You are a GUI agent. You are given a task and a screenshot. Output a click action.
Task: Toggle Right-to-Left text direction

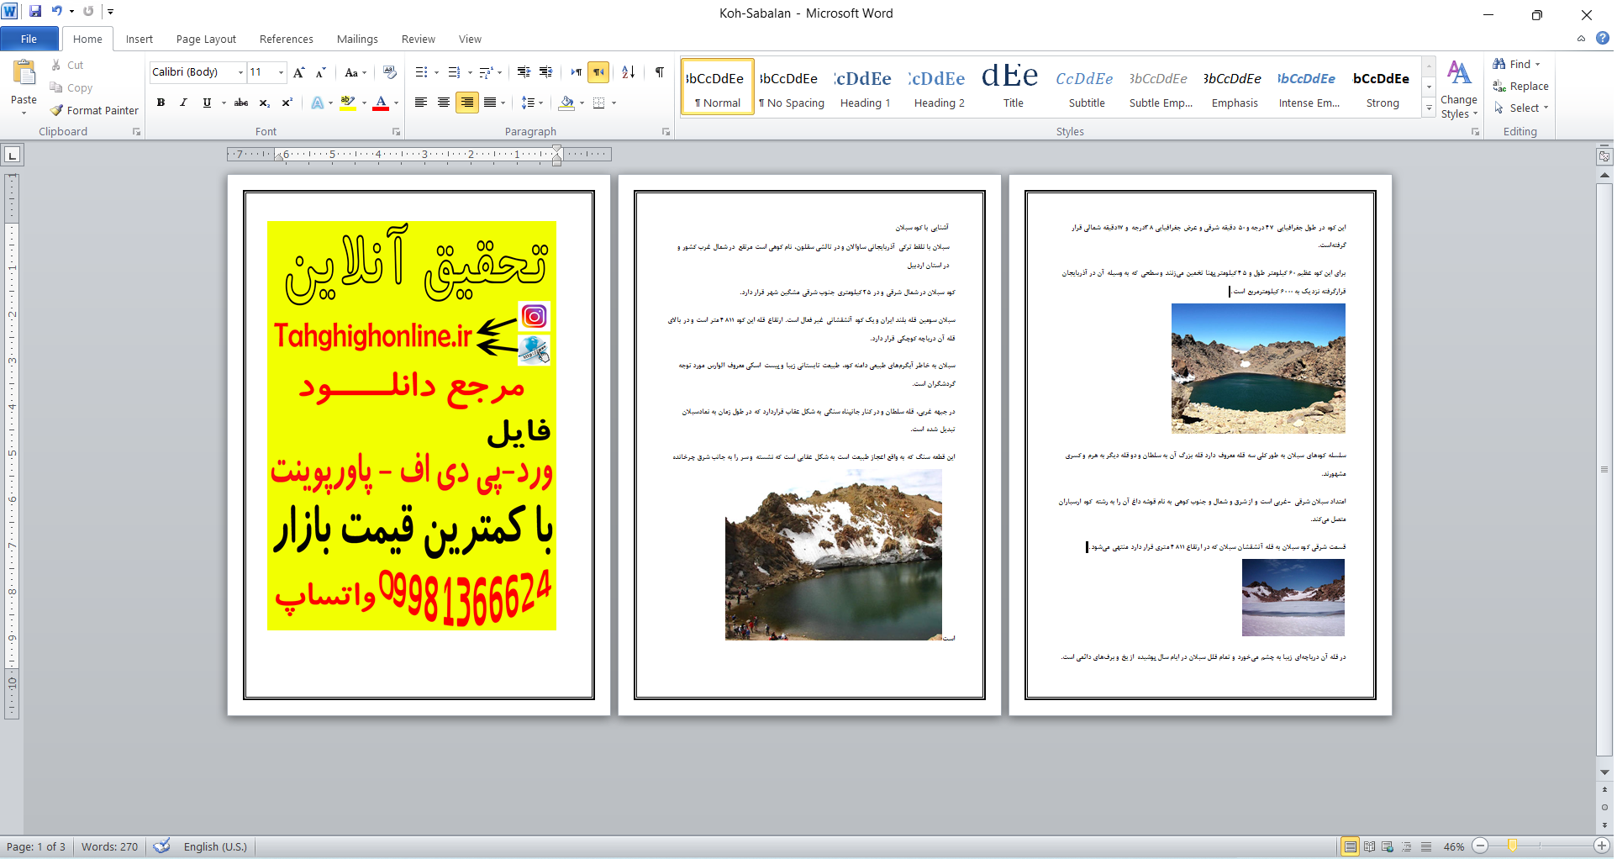point(598,72)
